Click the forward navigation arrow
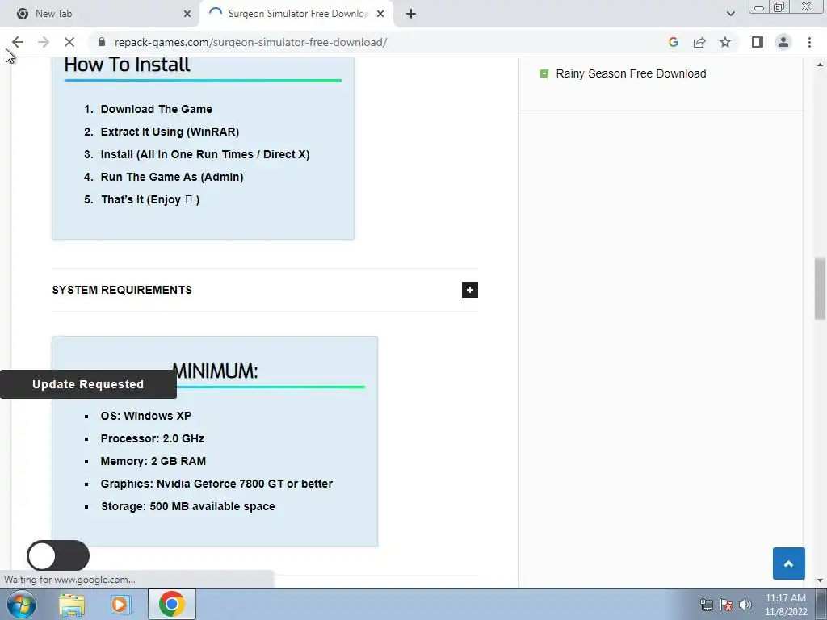The image size is (827, 620). [x=44, y=42]
